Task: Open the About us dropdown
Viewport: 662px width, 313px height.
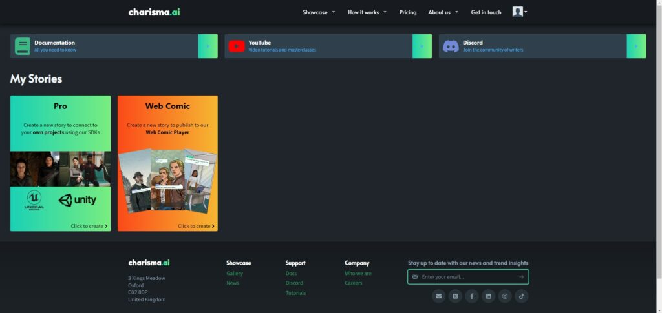Action: click(443, 12)
